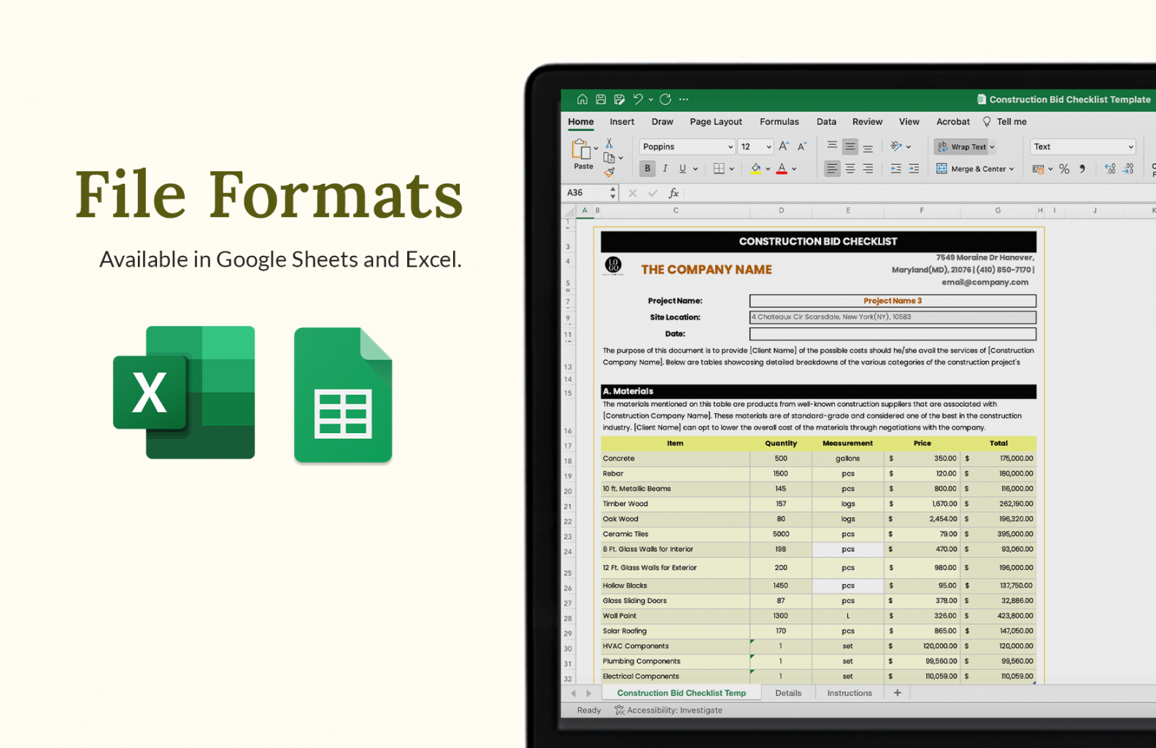Click the Paste button
1156x748 pixels.
coord(582,155)
